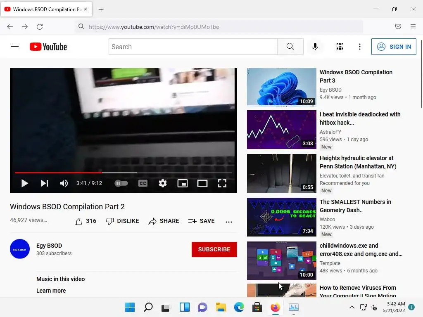423x317 pixels.
Task: Click Learn more link
Action: (51, 291)
